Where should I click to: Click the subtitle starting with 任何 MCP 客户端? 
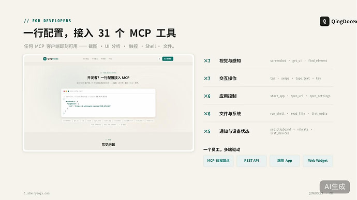(x=100, y=46)
